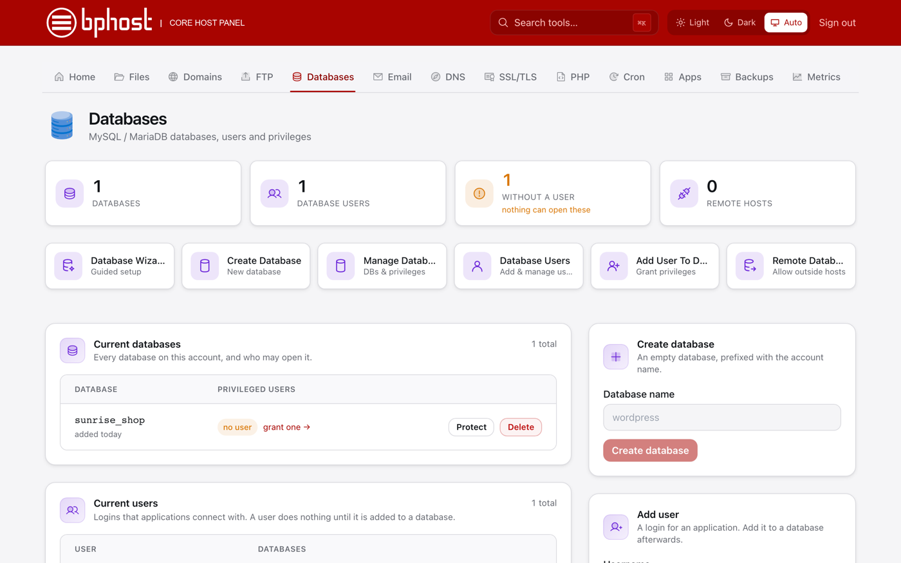Open the Files tab

coord(132,77)
